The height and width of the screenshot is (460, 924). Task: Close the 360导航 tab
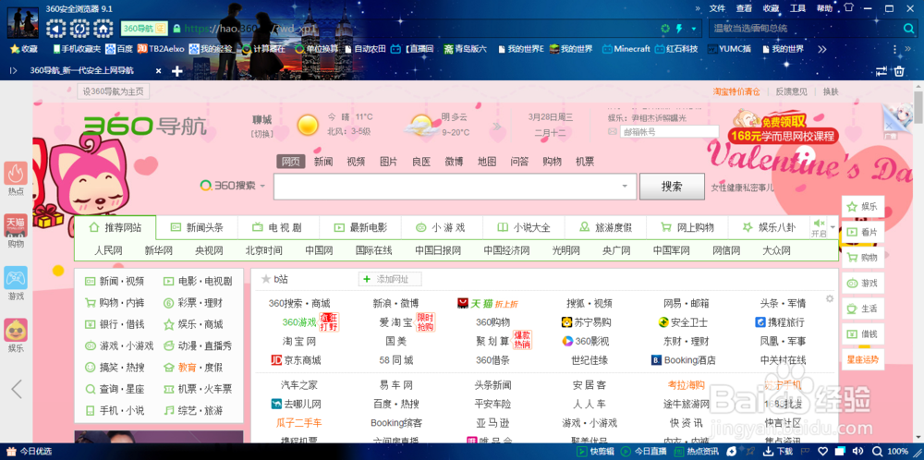tap(158, 71)
